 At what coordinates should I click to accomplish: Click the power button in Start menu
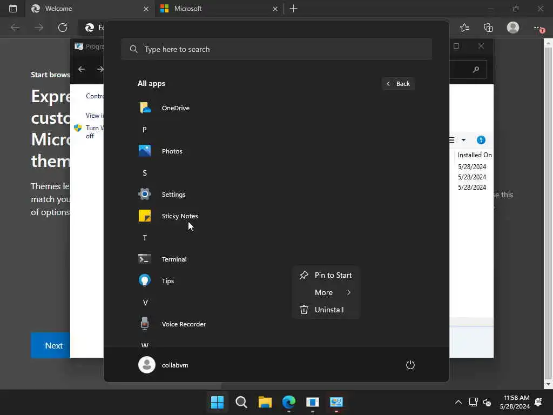(x=410, y=365)
